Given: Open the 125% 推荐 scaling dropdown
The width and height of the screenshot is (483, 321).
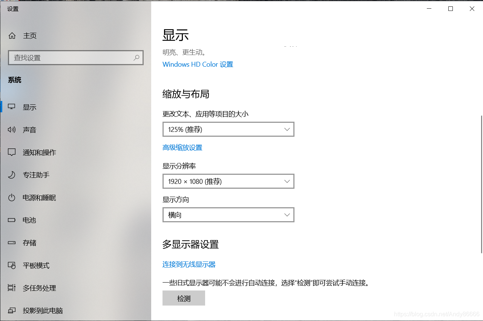Looking at the screenshot, I should pyautogui.click(x=228, y=129).
